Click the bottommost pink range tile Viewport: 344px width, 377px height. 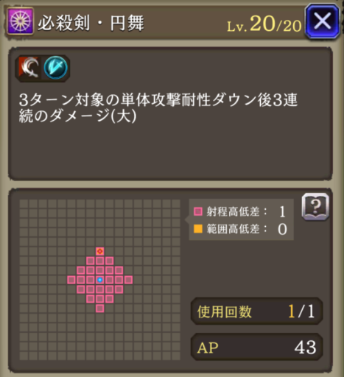tap(99, 309)
